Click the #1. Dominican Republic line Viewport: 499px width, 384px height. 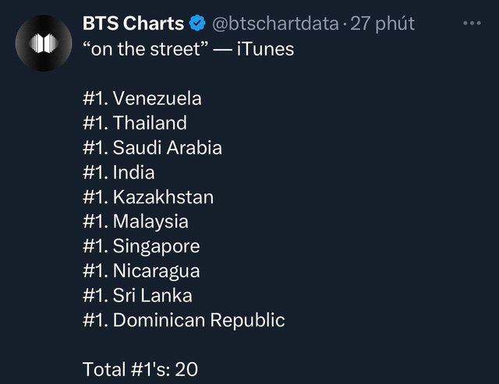click(184, 320)
